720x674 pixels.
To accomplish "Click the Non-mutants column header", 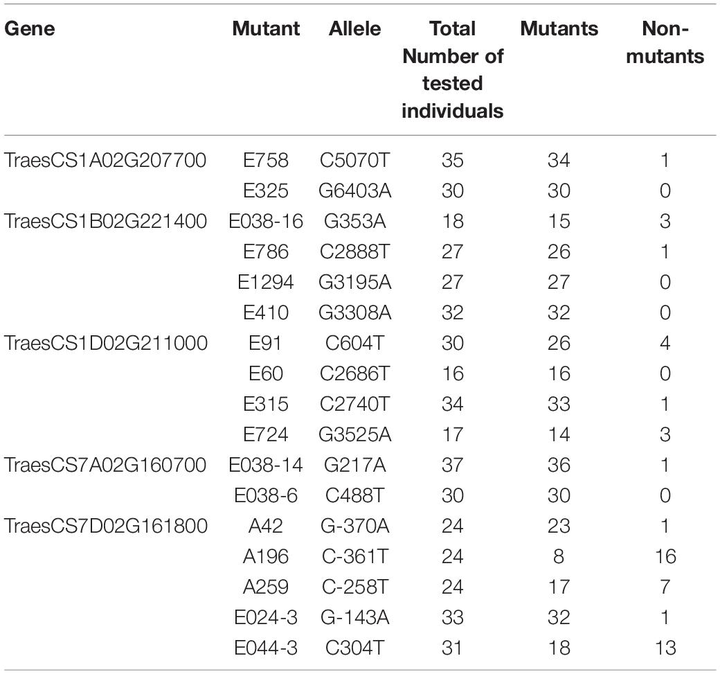I will tap(665, 43).
